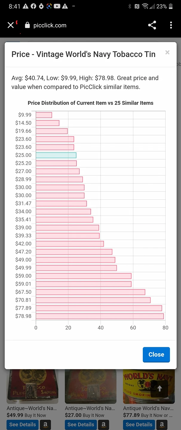Close the browser tab with X icon
The width and height of the screenshot is (181, 430).
pyautogui.click(x=11, y=25)
